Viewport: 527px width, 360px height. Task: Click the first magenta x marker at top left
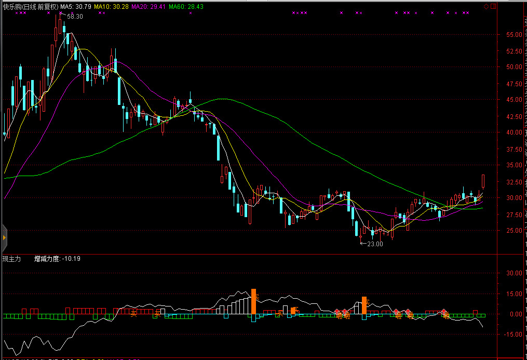pos(17,13)
